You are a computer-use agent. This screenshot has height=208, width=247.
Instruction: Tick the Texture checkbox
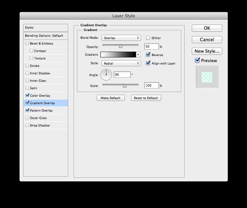pos(31,58)
